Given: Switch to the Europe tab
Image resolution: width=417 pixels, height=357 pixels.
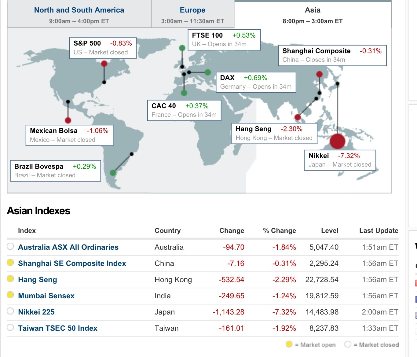Looking at the screenshot, I should [193, 14].
